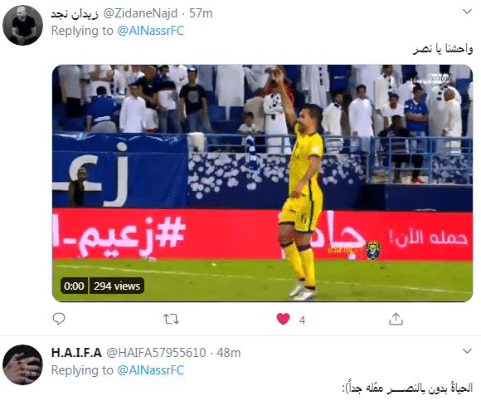Click the like count number 4
The height and width of the screenshot is (401, 481).
(302, 320)
